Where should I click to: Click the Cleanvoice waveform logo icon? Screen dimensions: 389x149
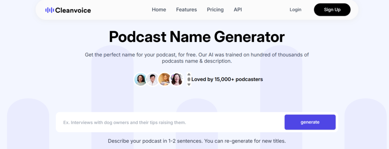click(x=50, y=10)
